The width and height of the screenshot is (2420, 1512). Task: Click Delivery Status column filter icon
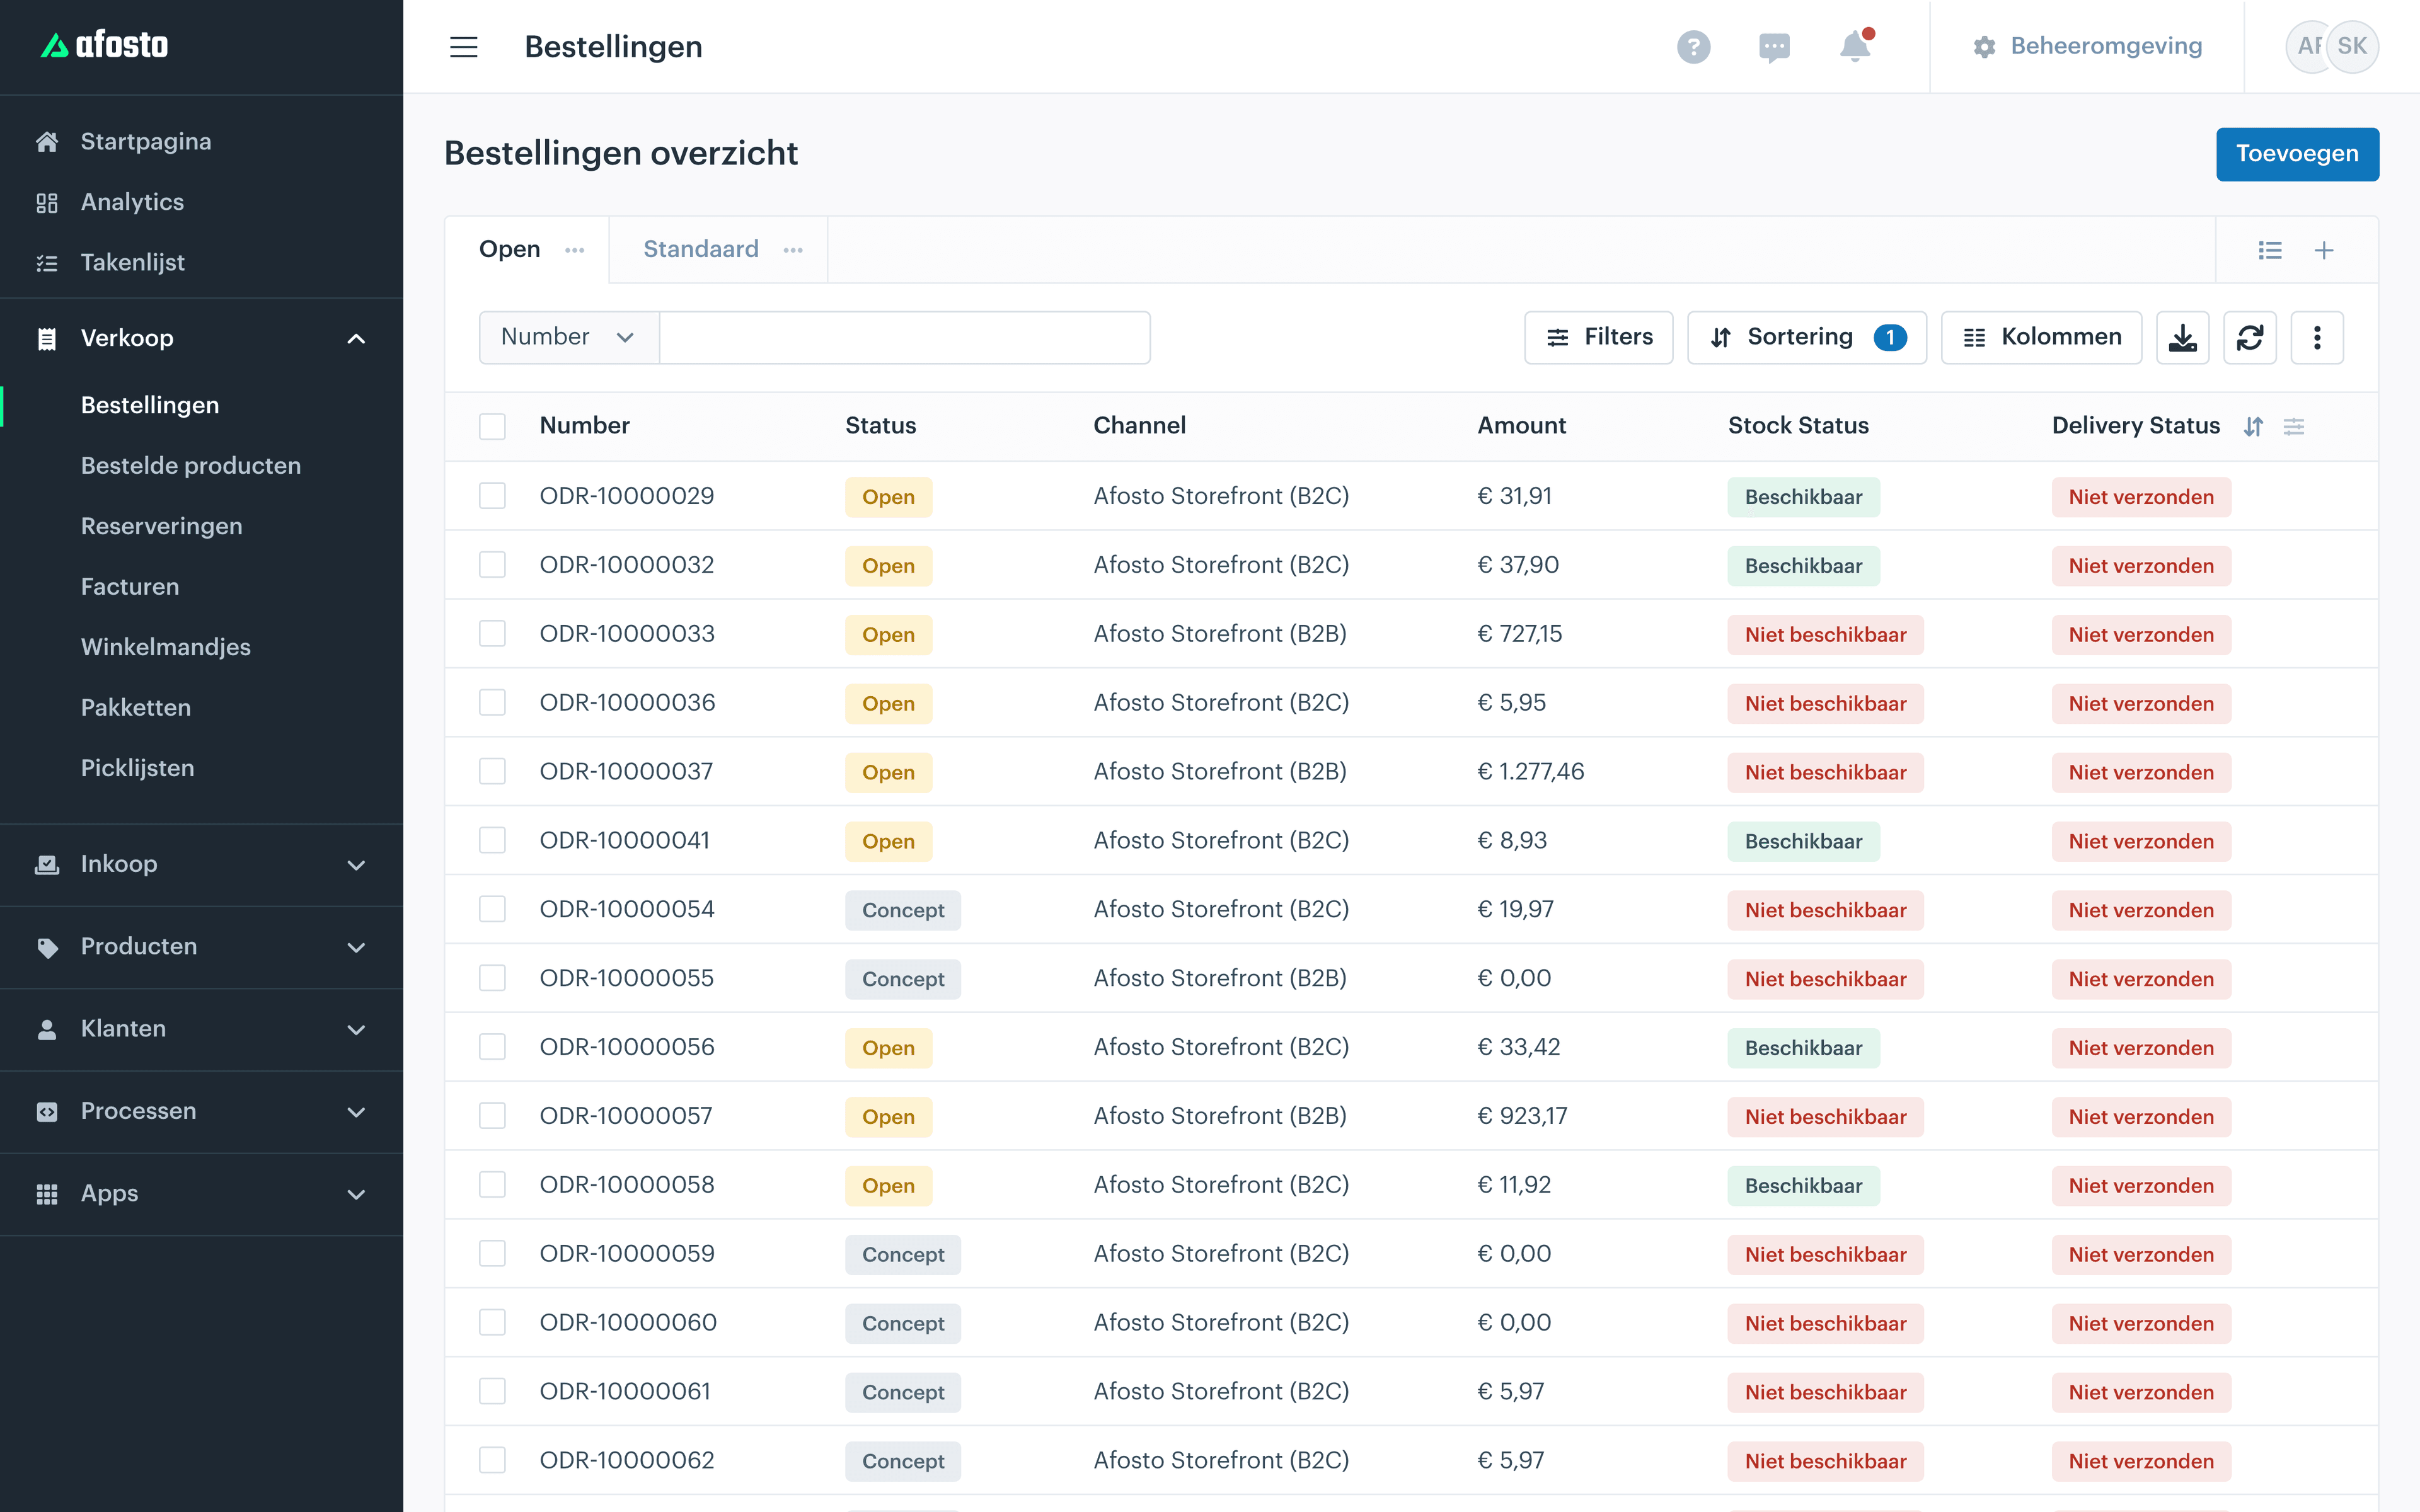(2294, 427)
